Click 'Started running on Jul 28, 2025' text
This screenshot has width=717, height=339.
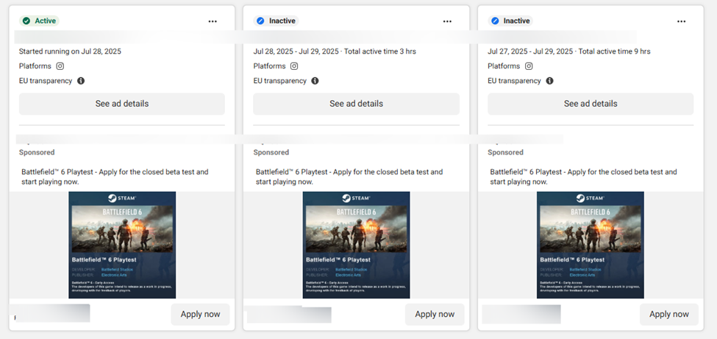click(70, 51)
